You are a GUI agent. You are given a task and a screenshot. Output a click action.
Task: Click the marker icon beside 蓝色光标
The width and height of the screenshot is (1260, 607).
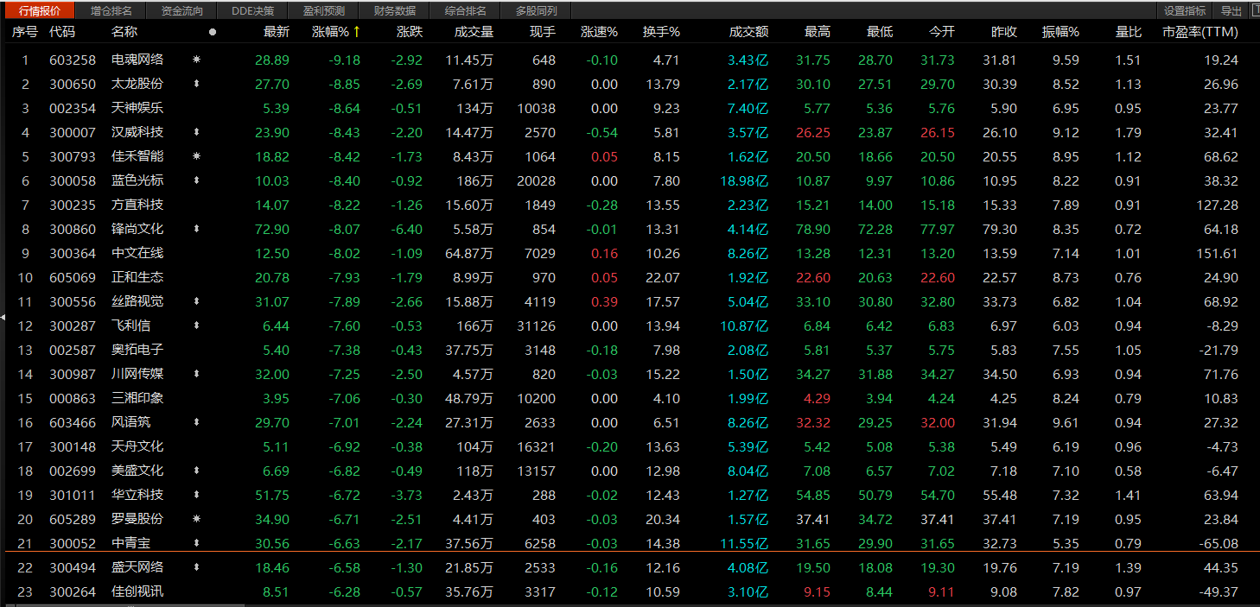pos(196,181)
